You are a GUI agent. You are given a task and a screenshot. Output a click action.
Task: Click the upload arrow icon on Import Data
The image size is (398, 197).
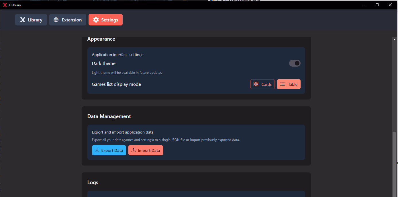tap(134, 150)
